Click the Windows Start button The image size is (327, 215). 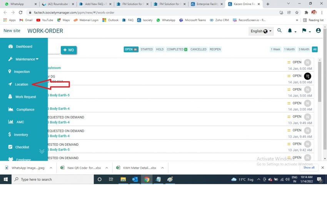(6, 179)
